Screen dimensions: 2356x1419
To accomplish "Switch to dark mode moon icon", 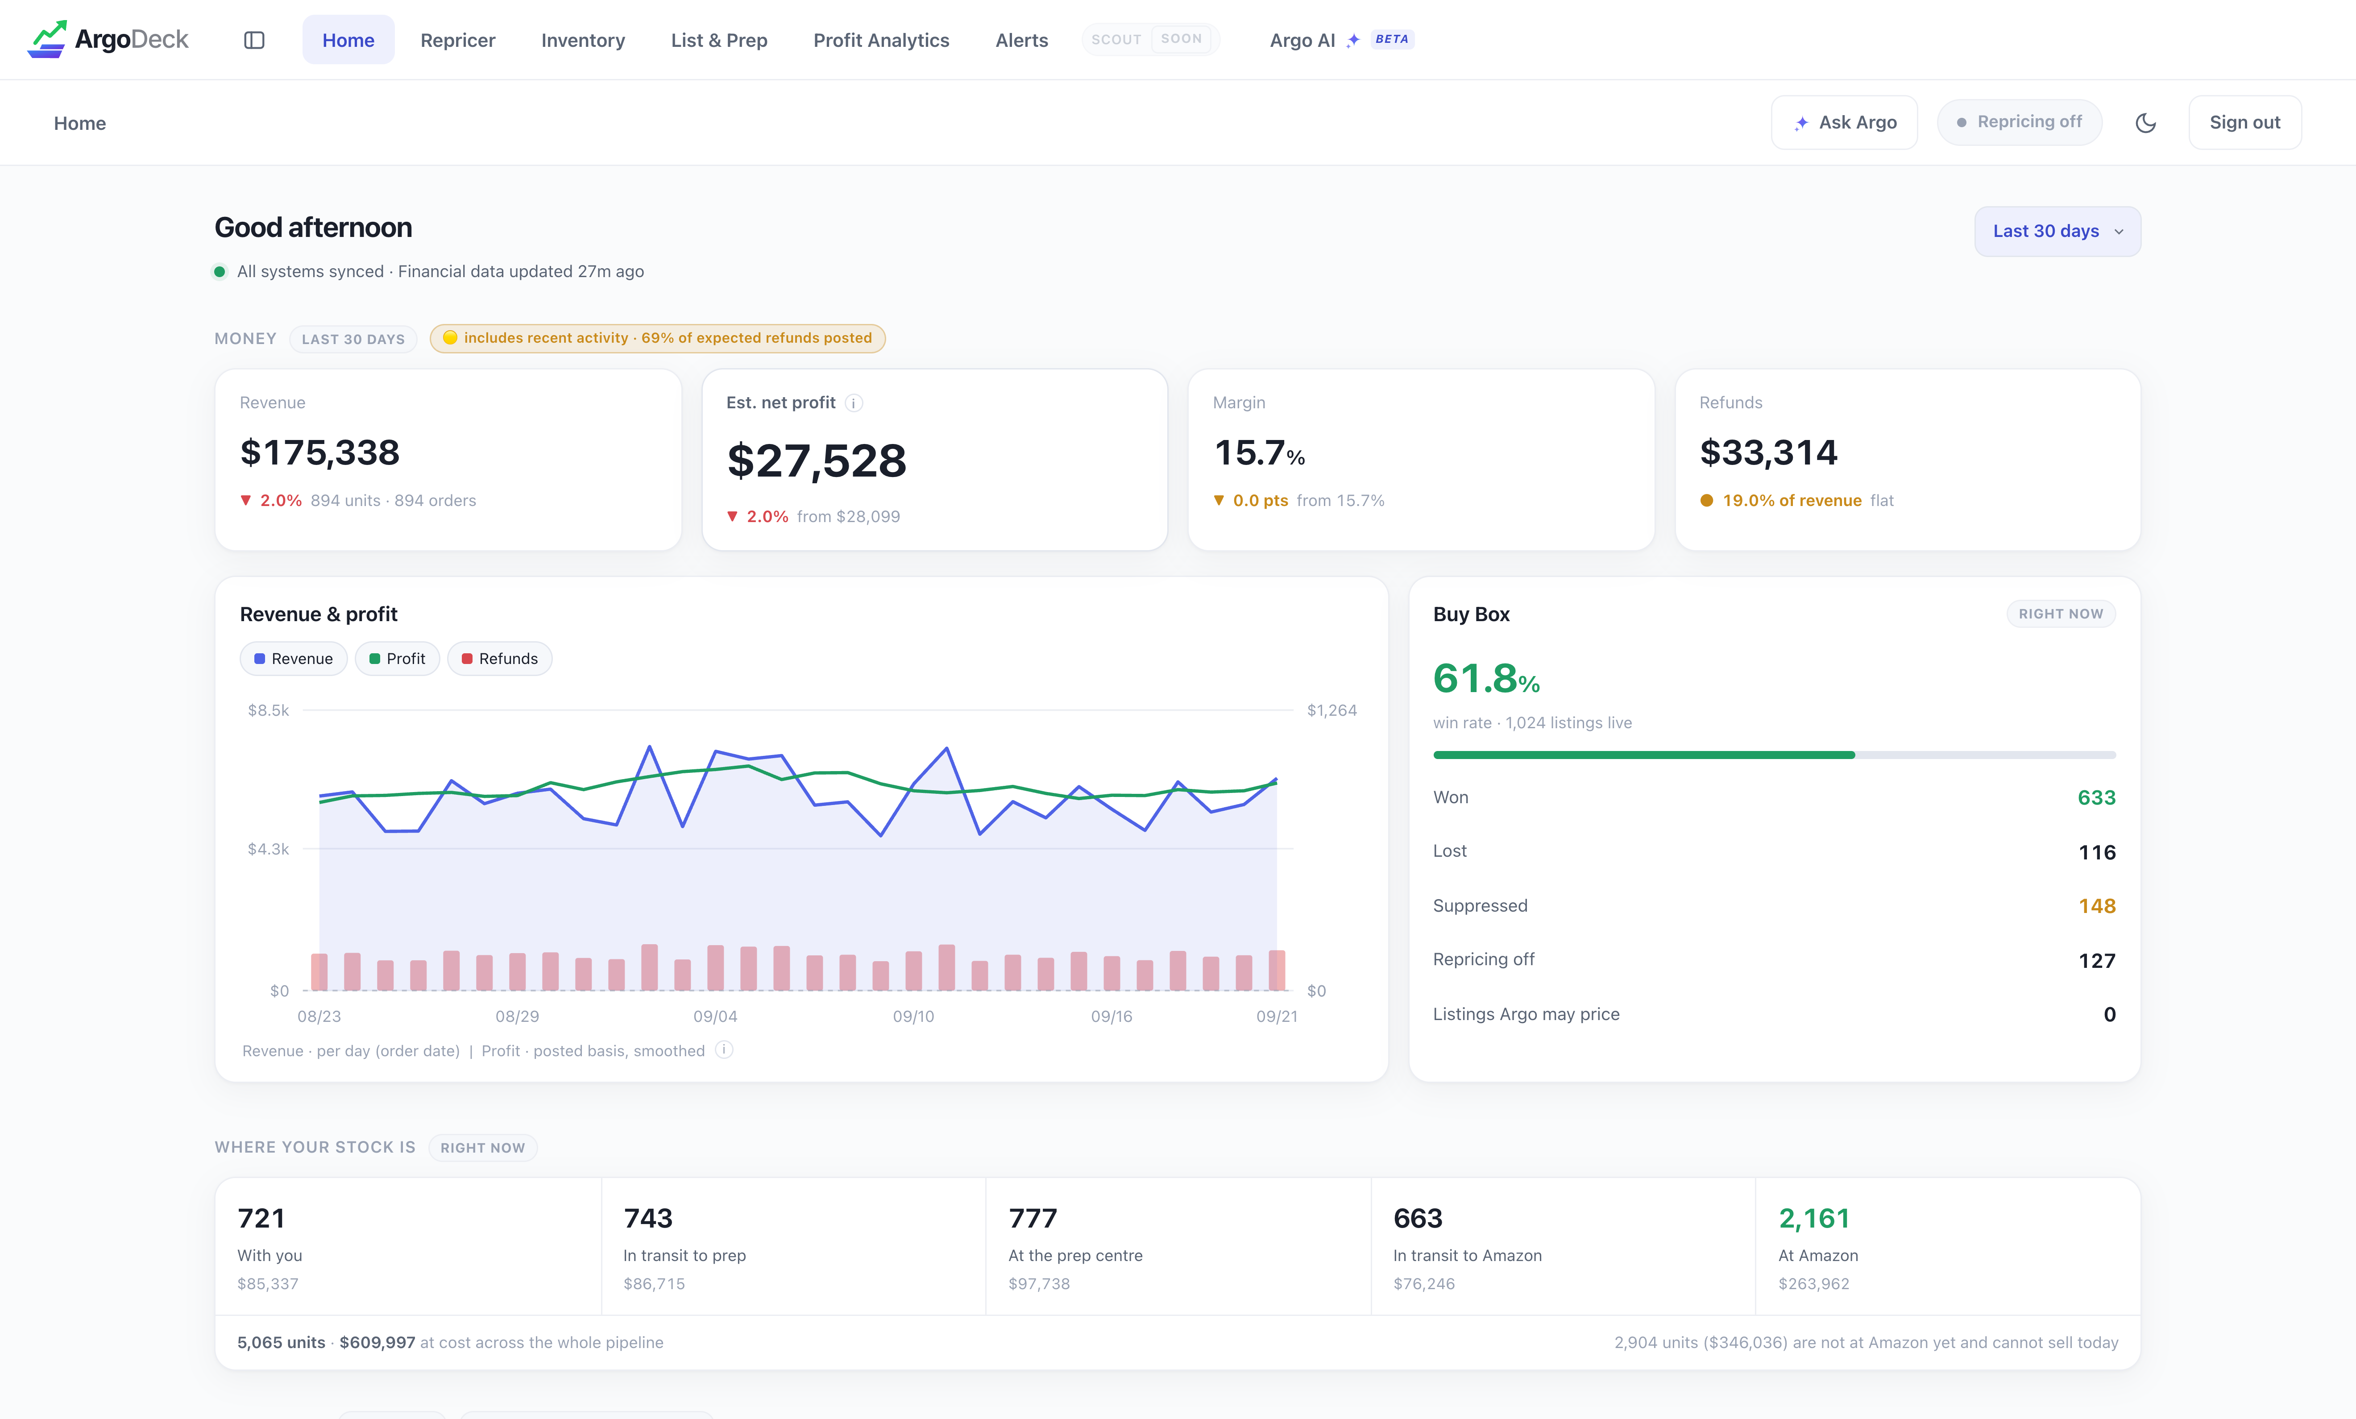I will (2146, 122).
